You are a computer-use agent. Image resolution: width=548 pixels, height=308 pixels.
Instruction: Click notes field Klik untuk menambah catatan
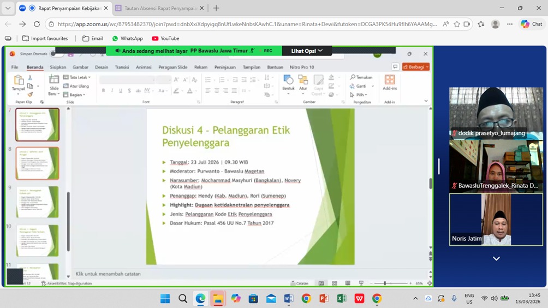(x=108, y=274)
